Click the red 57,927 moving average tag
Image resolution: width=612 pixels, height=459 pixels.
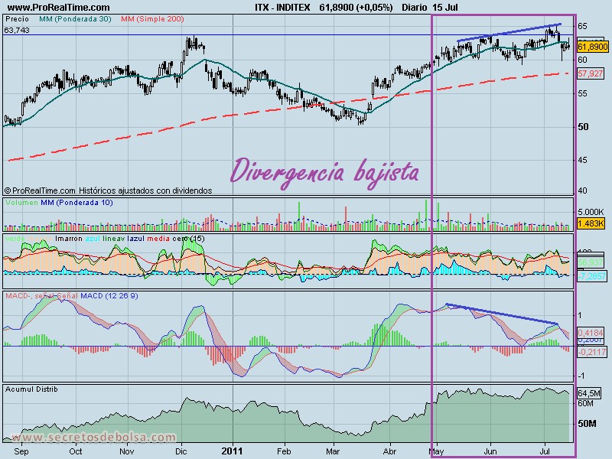click(x=591, y=73)
